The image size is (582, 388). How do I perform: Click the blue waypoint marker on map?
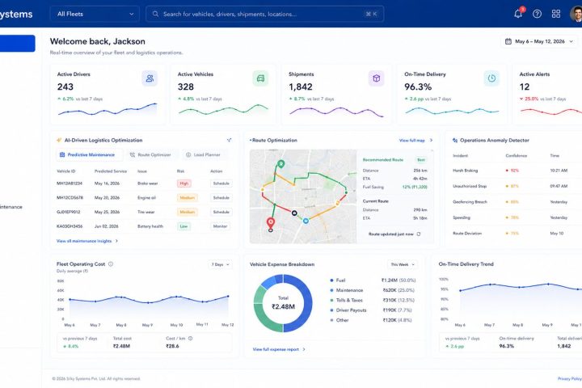(306, 221)
